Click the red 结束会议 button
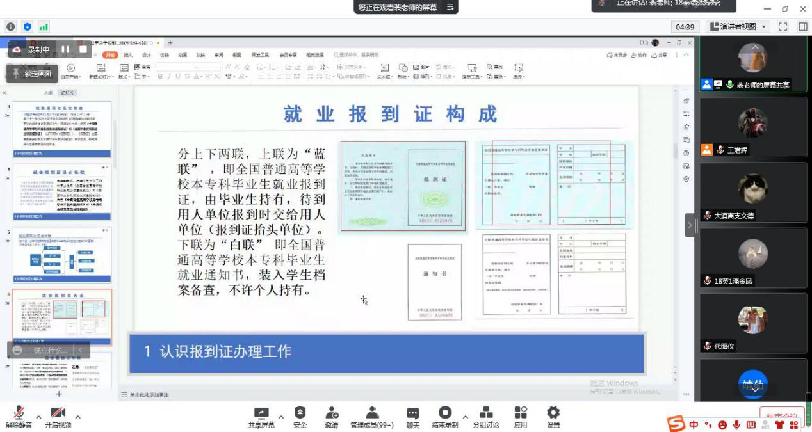Image resolution: width=812 pixels, height=432 pixels. point(782,415)
